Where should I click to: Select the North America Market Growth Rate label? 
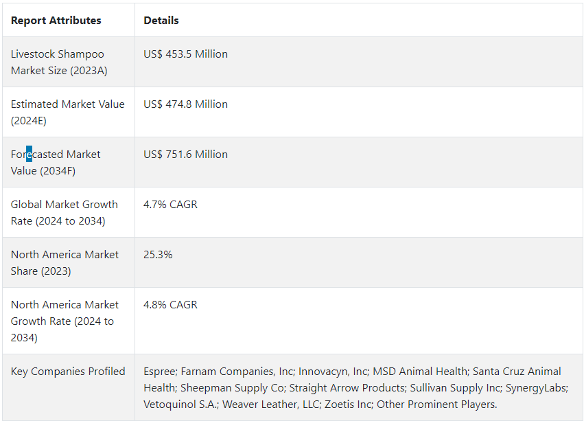click(65, 321)
